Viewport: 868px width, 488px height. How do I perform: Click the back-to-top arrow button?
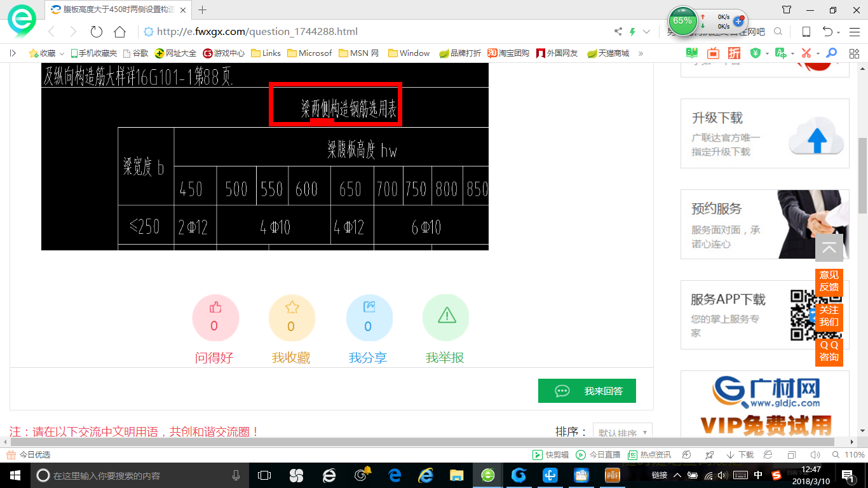click(829, 248)
